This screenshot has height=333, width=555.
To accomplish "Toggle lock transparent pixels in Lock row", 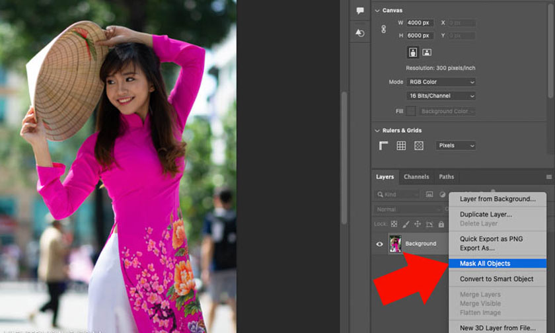I will point(394,225).
